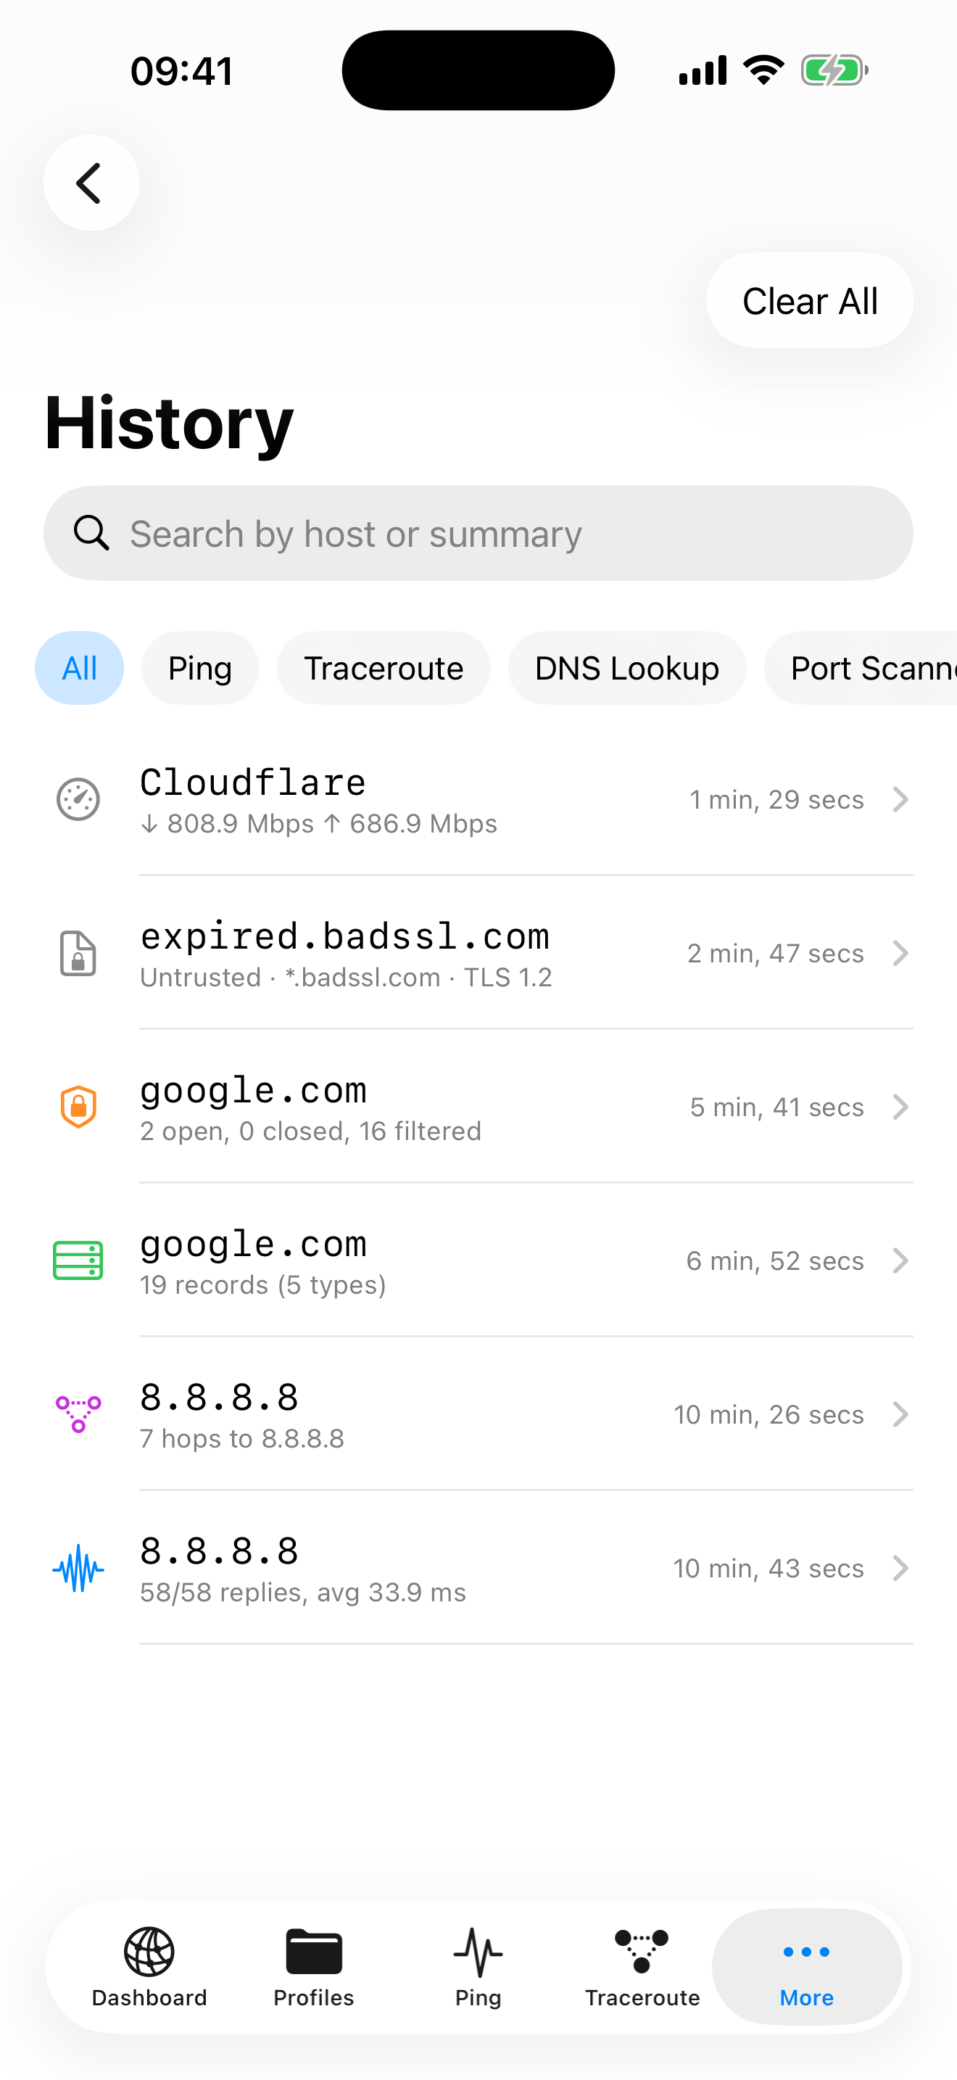Enable the Ping history filter
Screen dimensions: 957x2080
(x=200, y=668)
